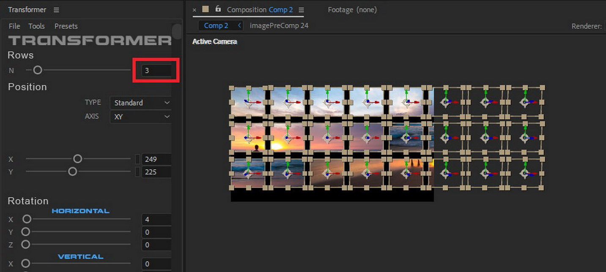
Task: Open the Presets menu in Transformer
Action: [66, 26]
